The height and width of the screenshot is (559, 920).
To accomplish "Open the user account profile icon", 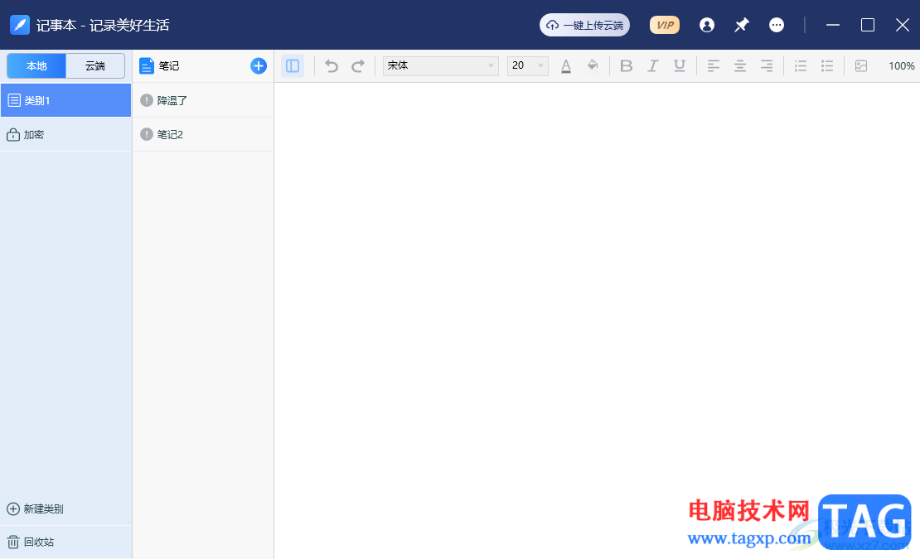I will tap(707, 25).
